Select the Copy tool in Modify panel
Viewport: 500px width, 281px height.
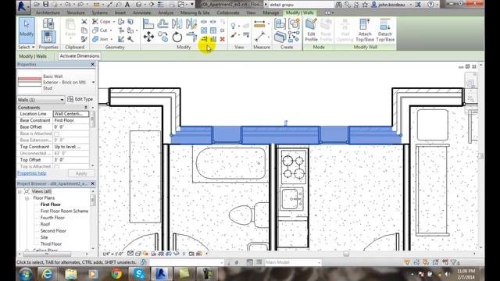[163, 37]
